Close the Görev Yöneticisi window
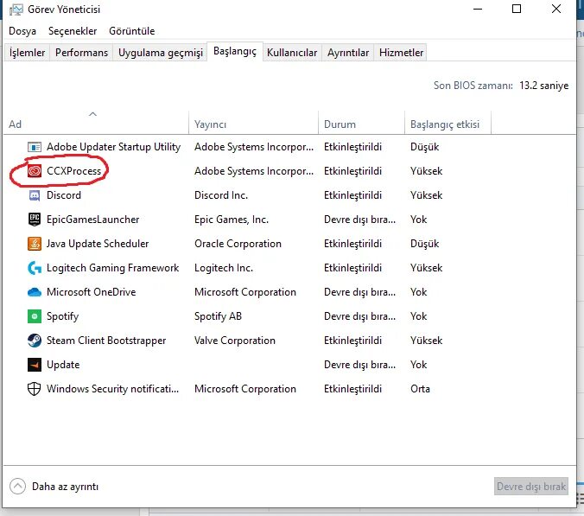This screenshot has height=516, width=584. click(x=556, y=9)
